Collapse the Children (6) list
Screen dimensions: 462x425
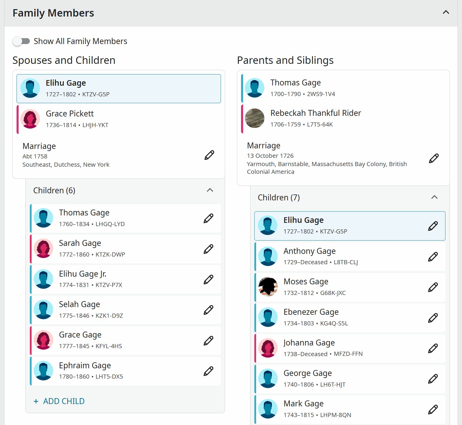coord(210,190)
